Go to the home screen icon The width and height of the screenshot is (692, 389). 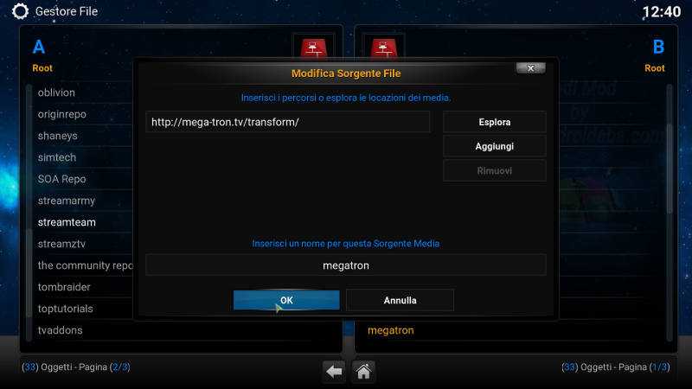point(363,372)
